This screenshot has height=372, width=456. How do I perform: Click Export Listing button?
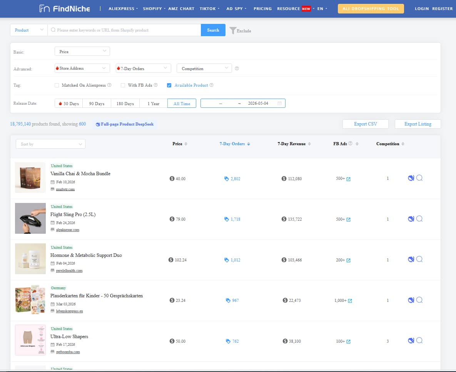coord(418,124)
